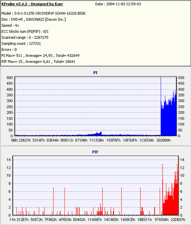Image resolution: width=191 pixels, height=225 pixels.
Task: Click PI x-axis label 1C9334h
Action: click(x=147, y=140)
